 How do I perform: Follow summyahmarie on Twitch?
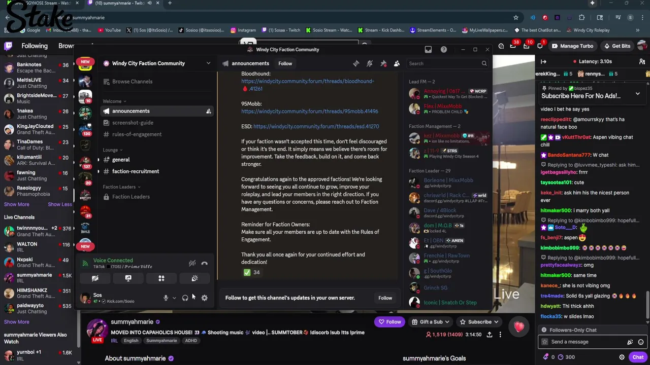[389, 322]
